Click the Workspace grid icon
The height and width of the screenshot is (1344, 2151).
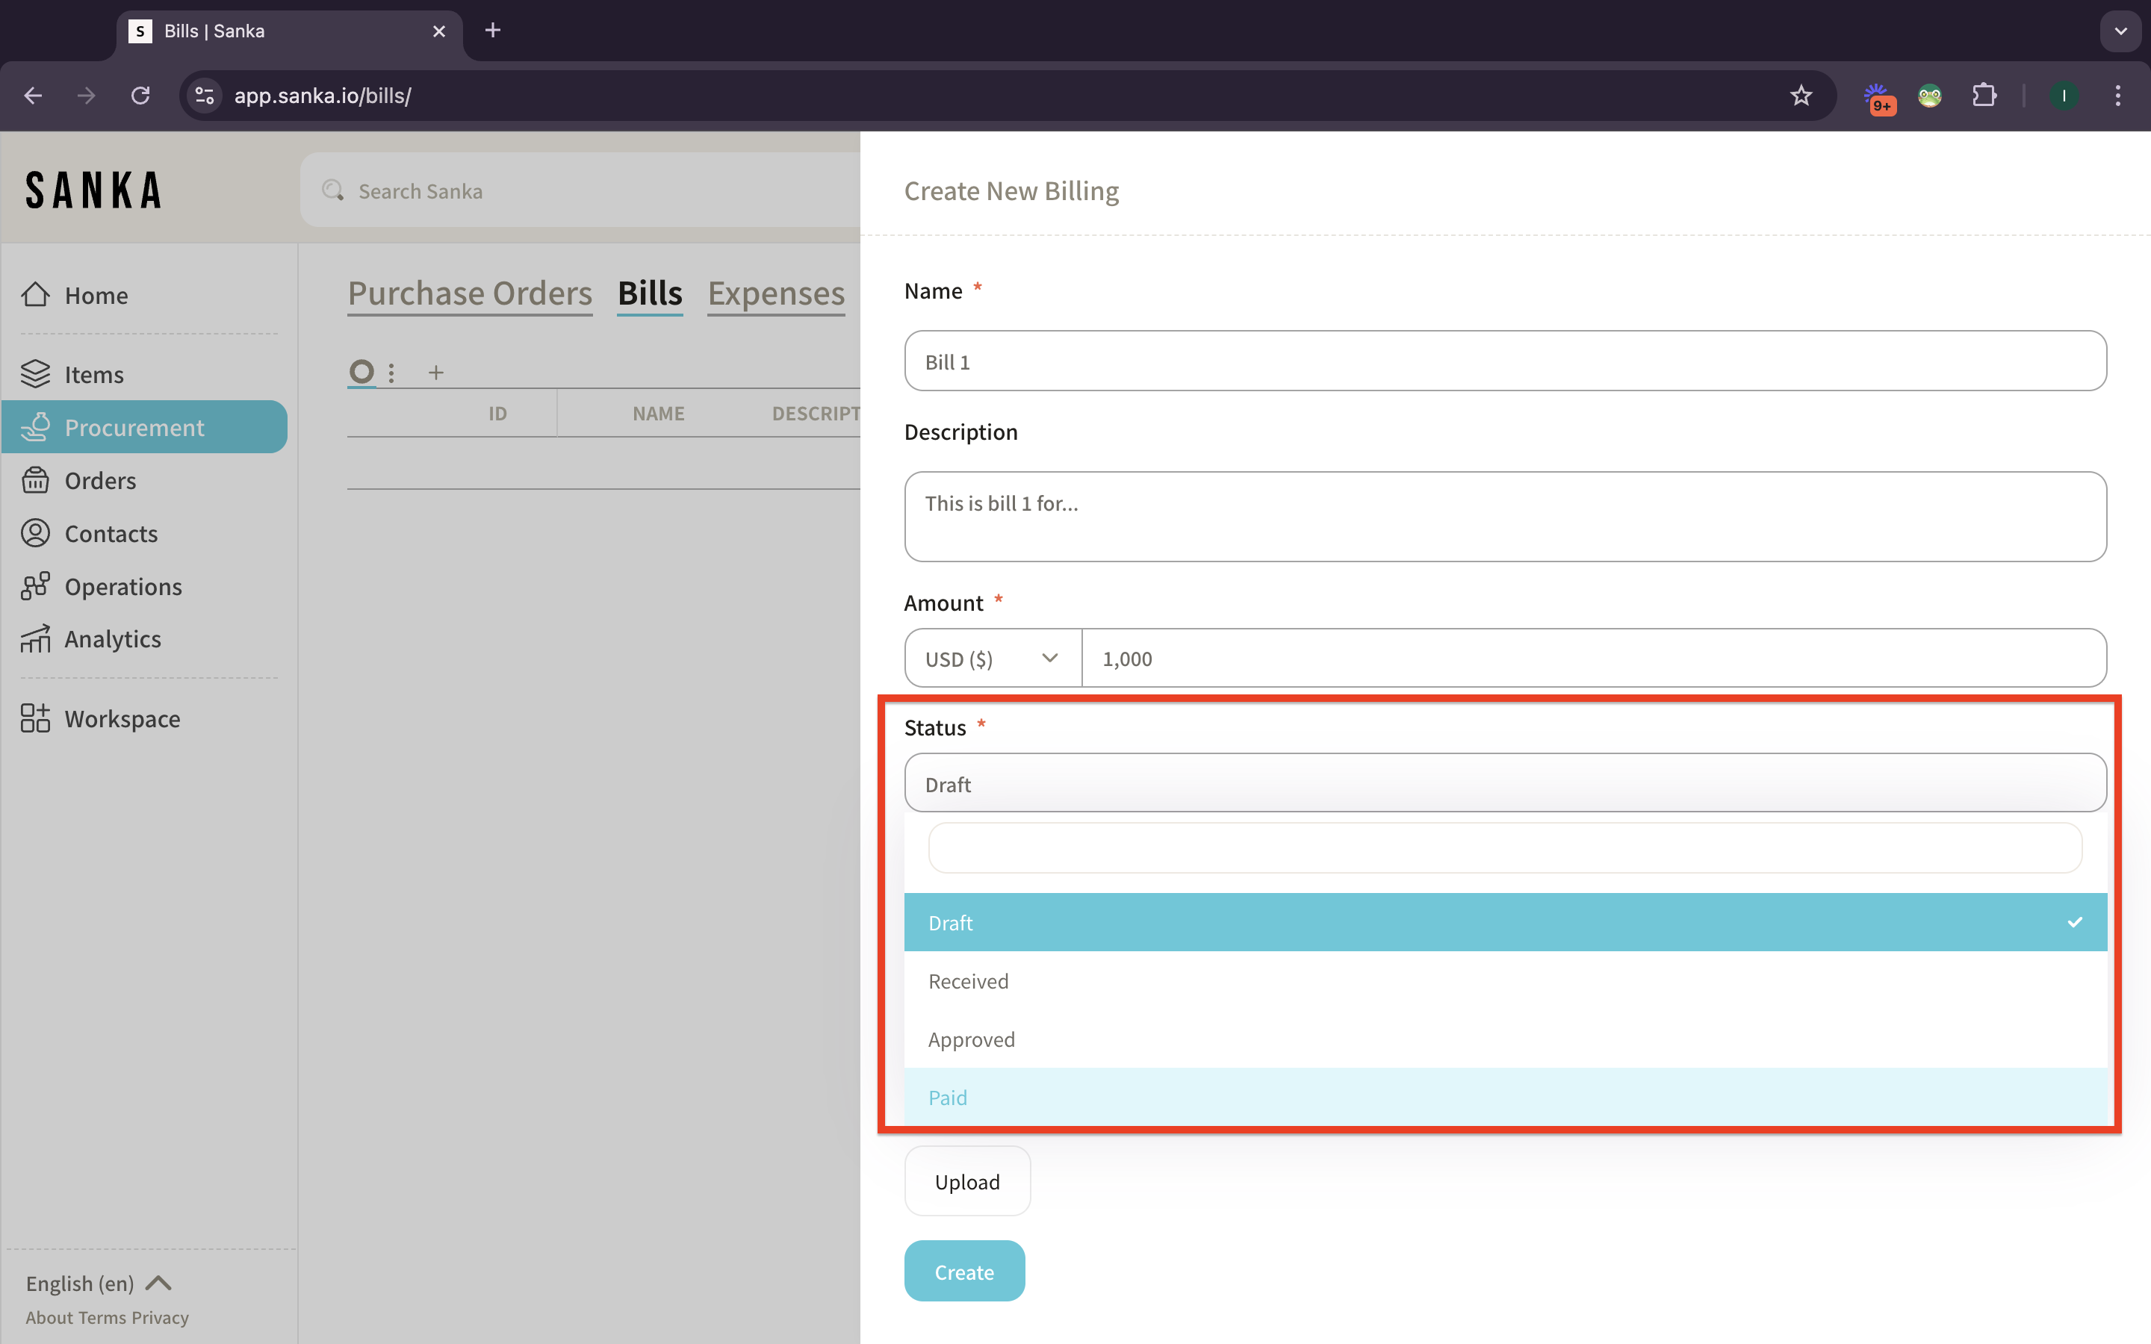click(36, 718)
